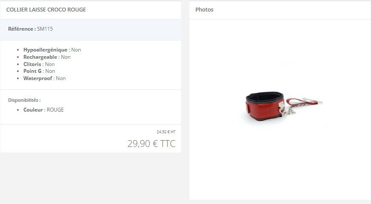
Task: Click the Hypoallergénique attribute line
Action: click(x=52, y=50)
